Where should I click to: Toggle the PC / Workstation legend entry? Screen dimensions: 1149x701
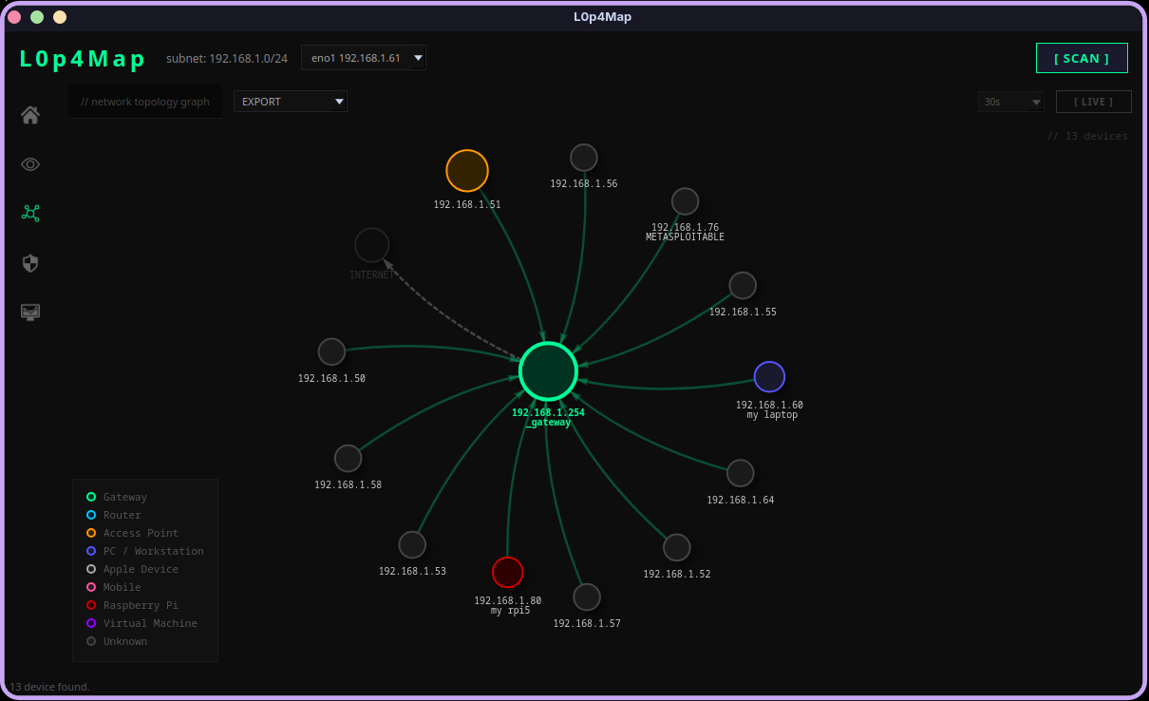pos(145,551)
